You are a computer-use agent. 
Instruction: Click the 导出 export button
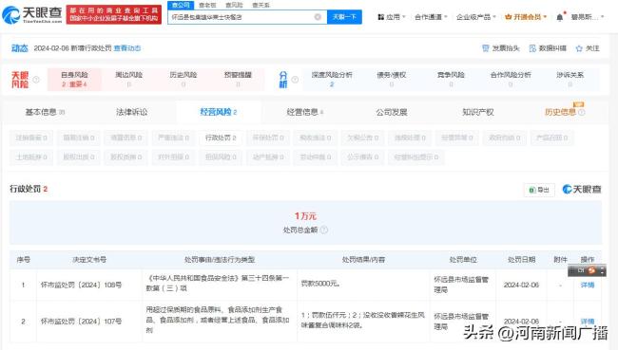539,190
